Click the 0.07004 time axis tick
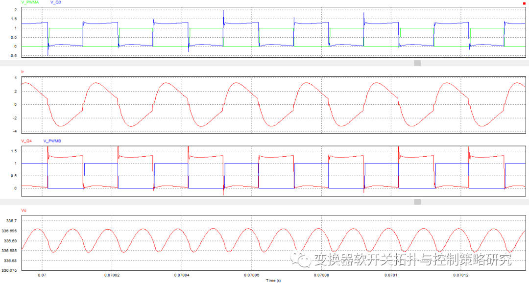The height and width of the screenshot is (283, 529). (x=182, y=275)
